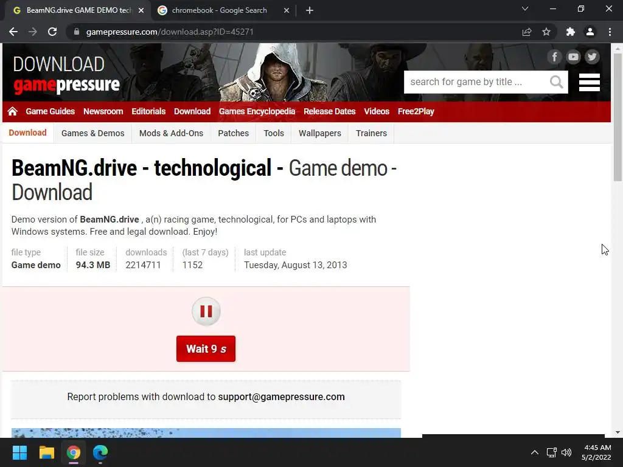Visit gamepressure Facebook page icon

[554, 57]
